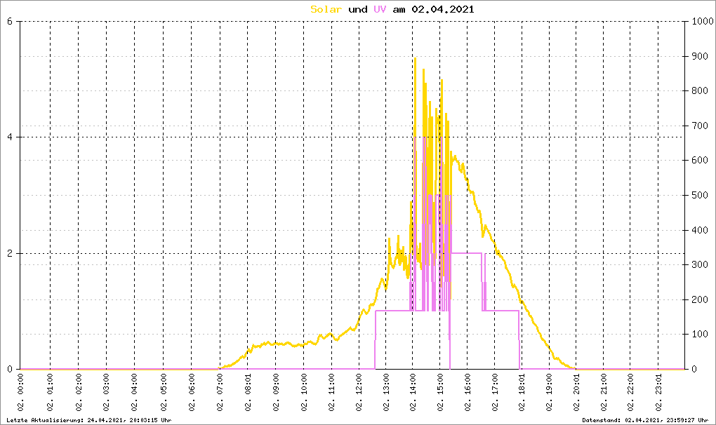Click time axis label '02. 10:00'
This screenshot has height=425, width=716.
click(x=304, y=392)
